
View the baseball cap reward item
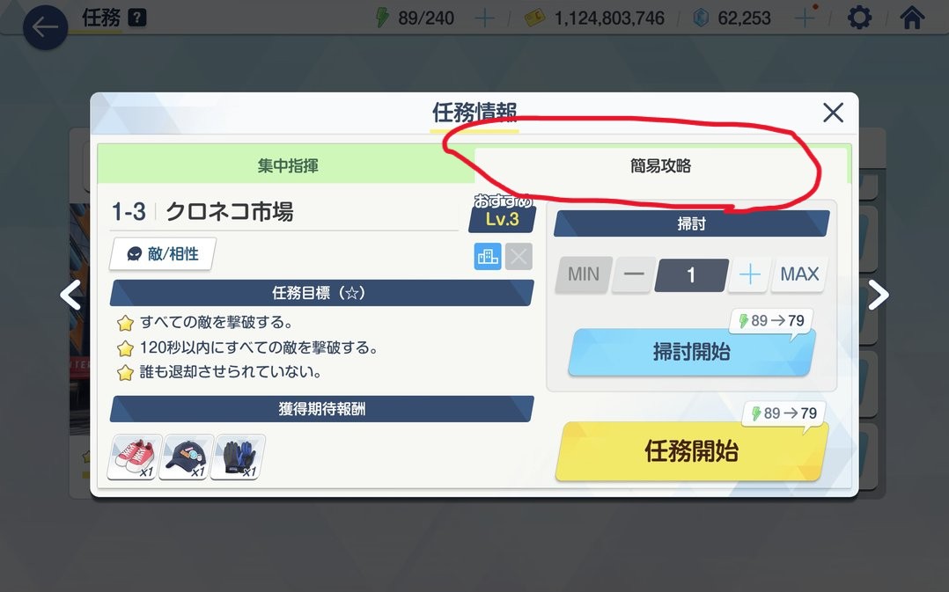[186, 457]
